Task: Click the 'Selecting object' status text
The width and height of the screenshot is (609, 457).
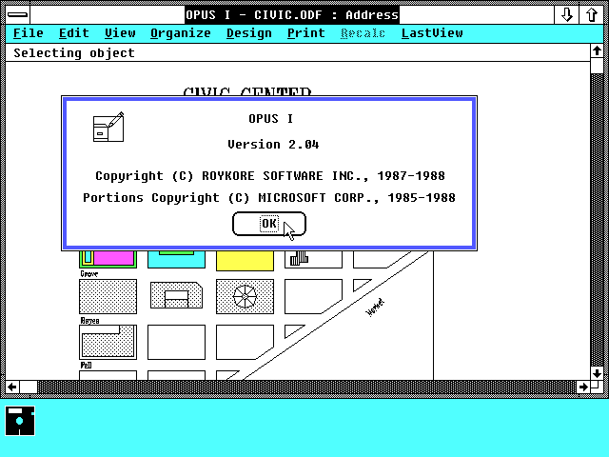Action: pyautogui.click(x=74, y=53)
